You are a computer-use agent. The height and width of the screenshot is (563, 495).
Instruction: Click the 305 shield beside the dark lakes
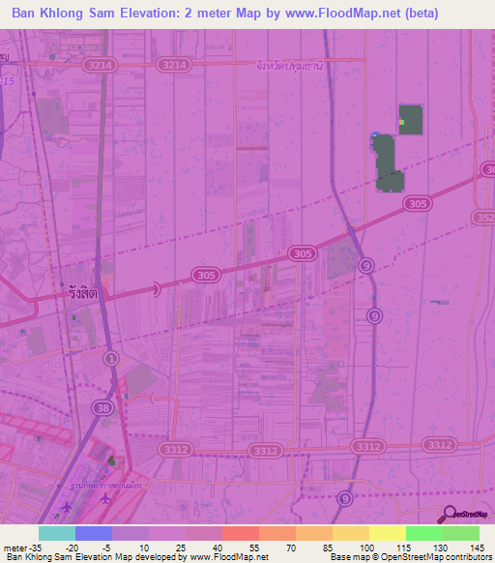418,204
